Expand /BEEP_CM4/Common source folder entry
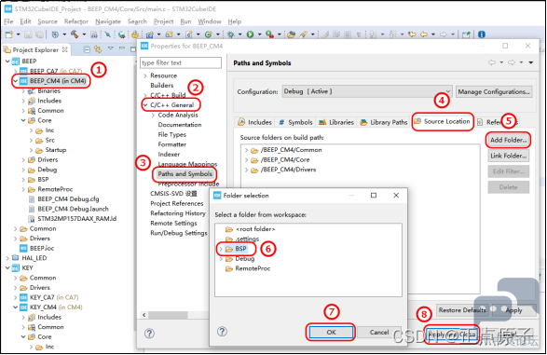The height and width of the screenshot is (355, 547). (x=246, y=150)
